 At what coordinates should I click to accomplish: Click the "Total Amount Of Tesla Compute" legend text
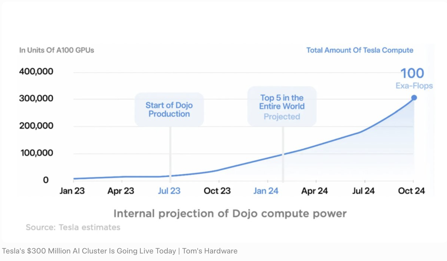point(360,50)
